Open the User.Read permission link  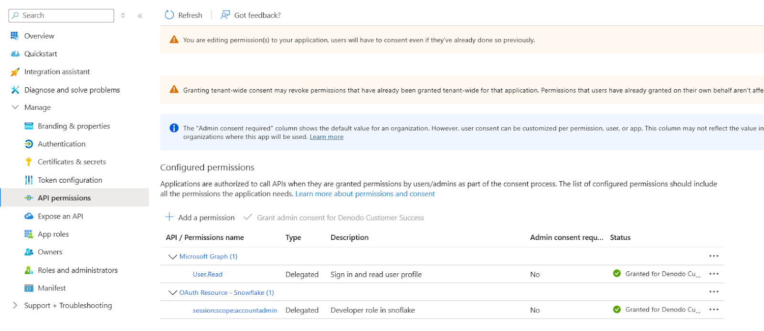208,274
